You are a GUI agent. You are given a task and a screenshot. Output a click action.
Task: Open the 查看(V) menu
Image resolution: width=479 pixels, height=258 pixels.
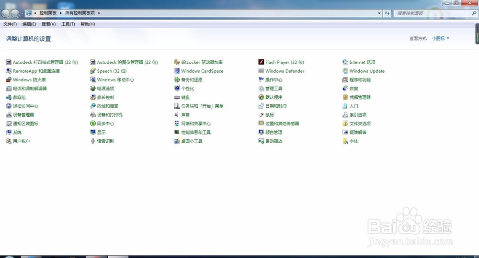48,24
